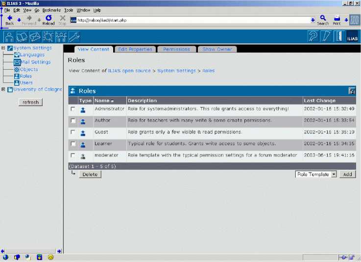Click the open book icon in ILIAS toolbar
The height and width of the screenshot is (262, 361).
[x=22, y=37]
